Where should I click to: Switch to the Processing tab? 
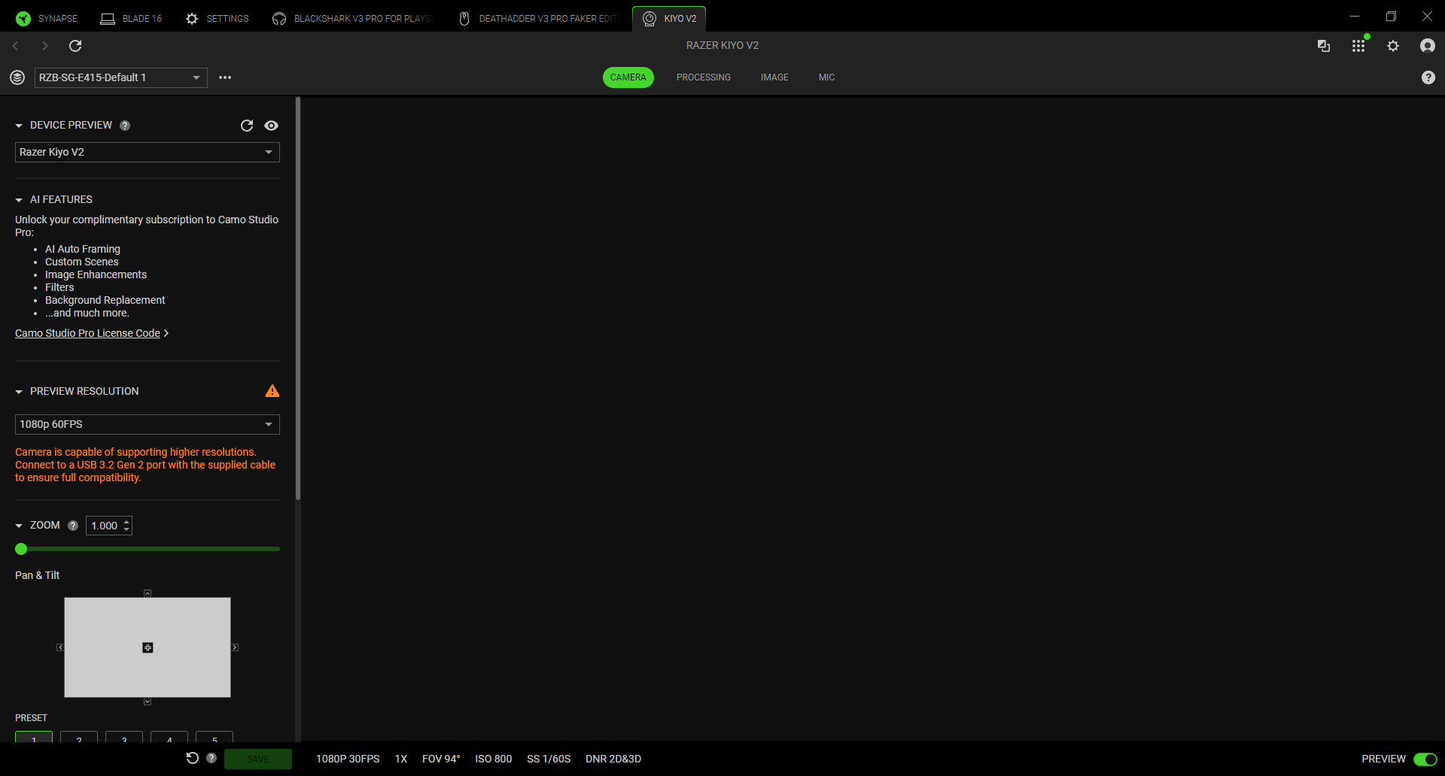[x=703, y=77]
